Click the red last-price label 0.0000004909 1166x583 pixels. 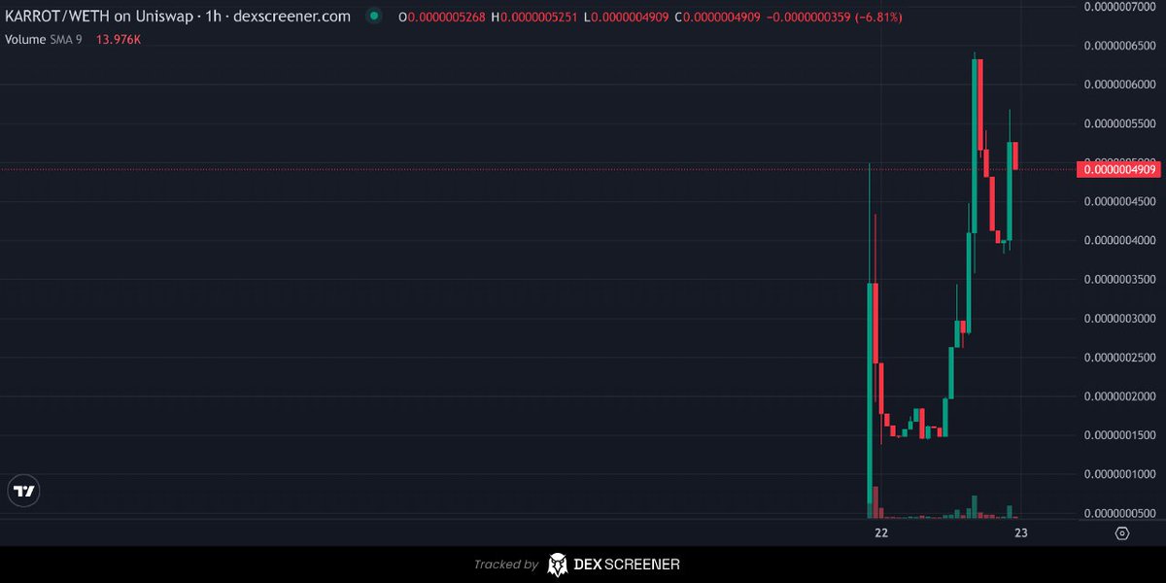point(1118,168)
